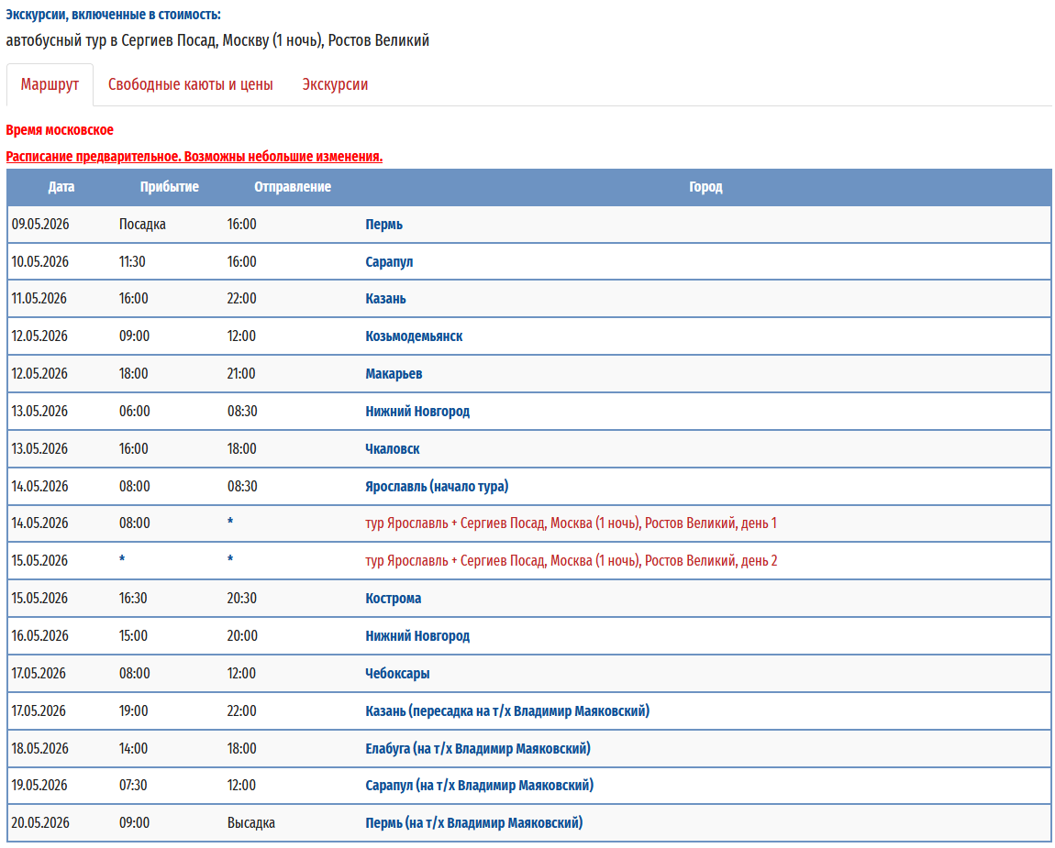Switch to the Экскурсии tab
Image resolution: width=1055 pixels, height=848 pixels.
pos(335,84)
